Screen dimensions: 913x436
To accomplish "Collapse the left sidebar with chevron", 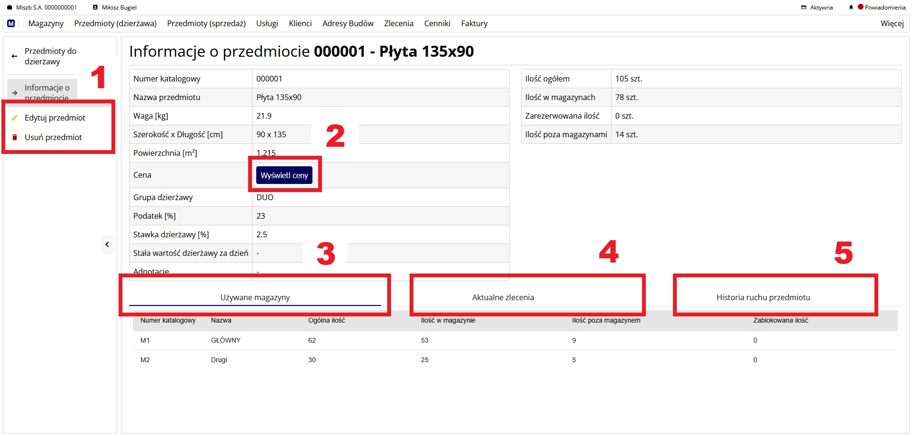I will pos(107,244).
